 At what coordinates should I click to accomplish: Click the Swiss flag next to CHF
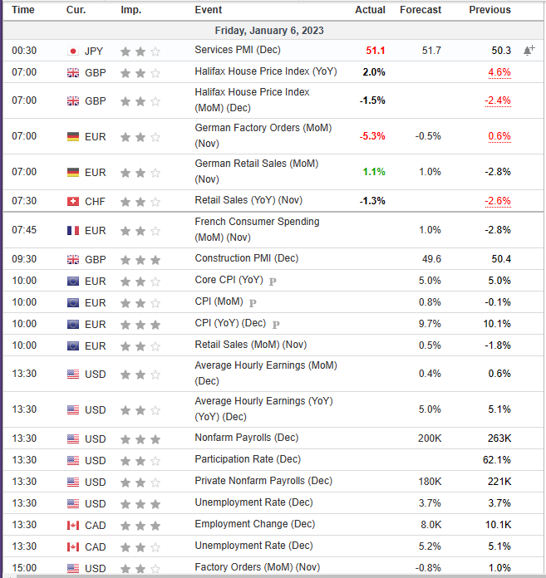click(72, 201)
